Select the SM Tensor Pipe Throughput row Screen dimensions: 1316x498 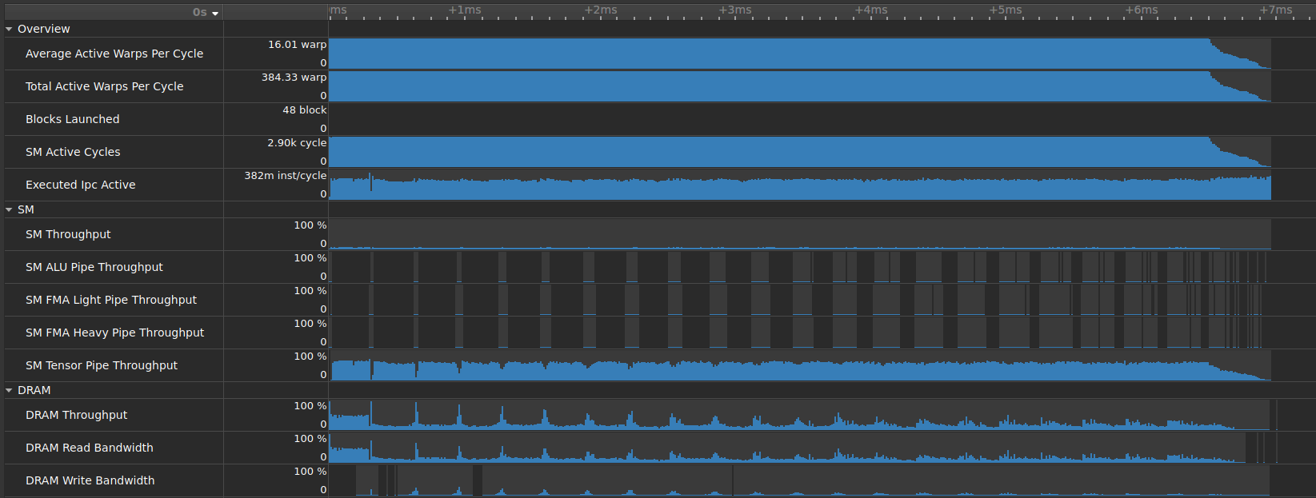(102, 365)
